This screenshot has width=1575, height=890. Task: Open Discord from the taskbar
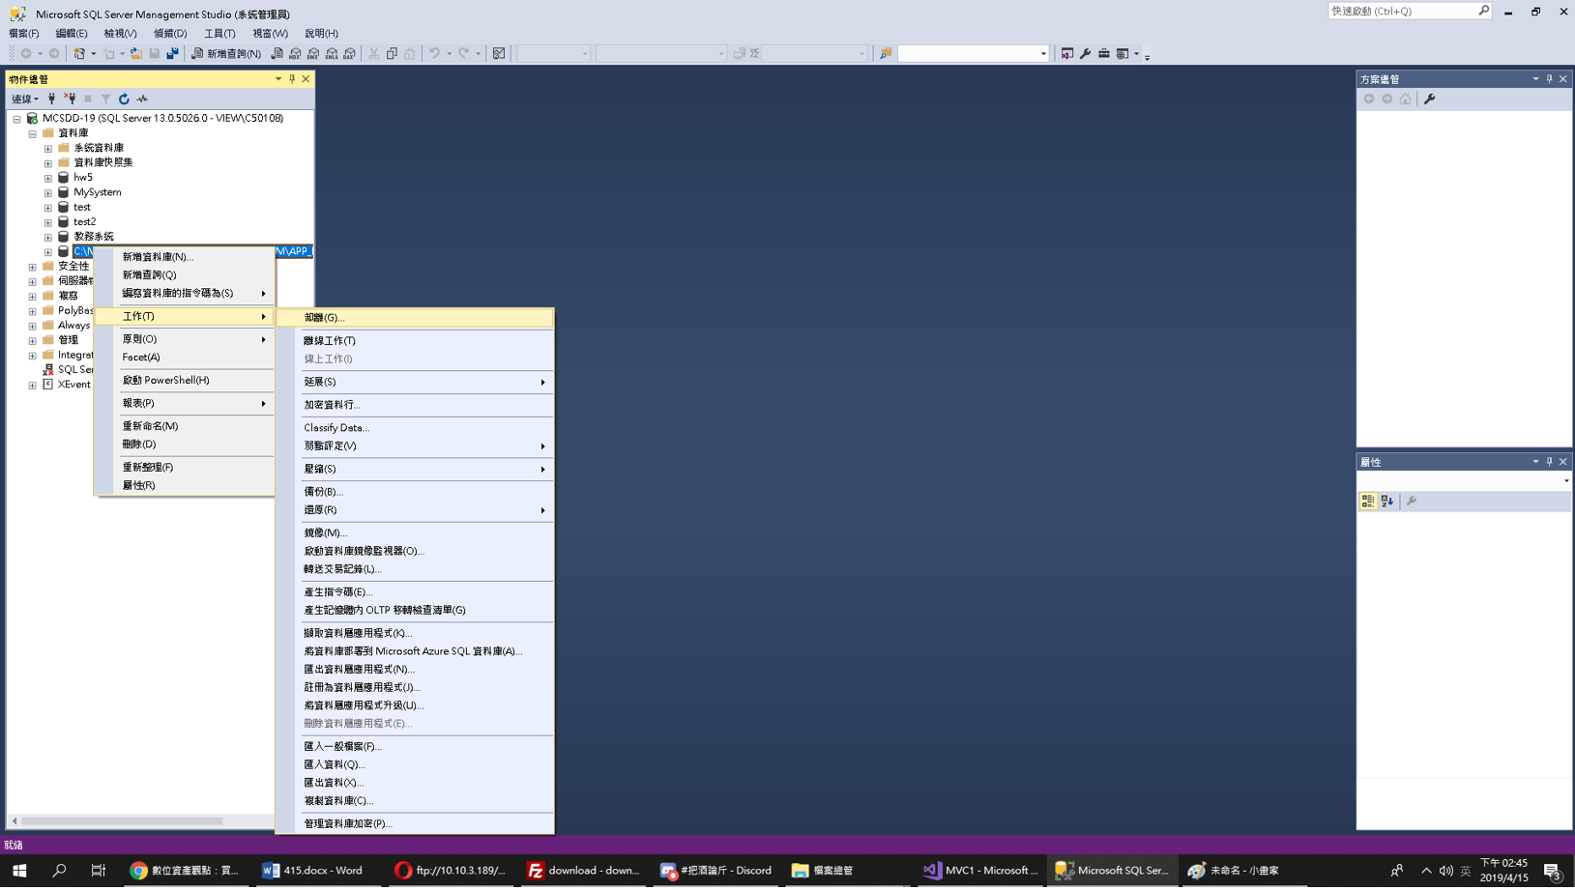(x=716, y=871)
